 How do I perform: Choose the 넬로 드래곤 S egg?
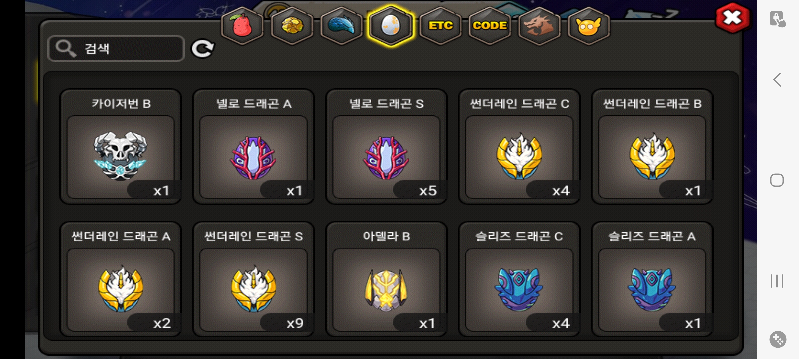pos(386,147)
